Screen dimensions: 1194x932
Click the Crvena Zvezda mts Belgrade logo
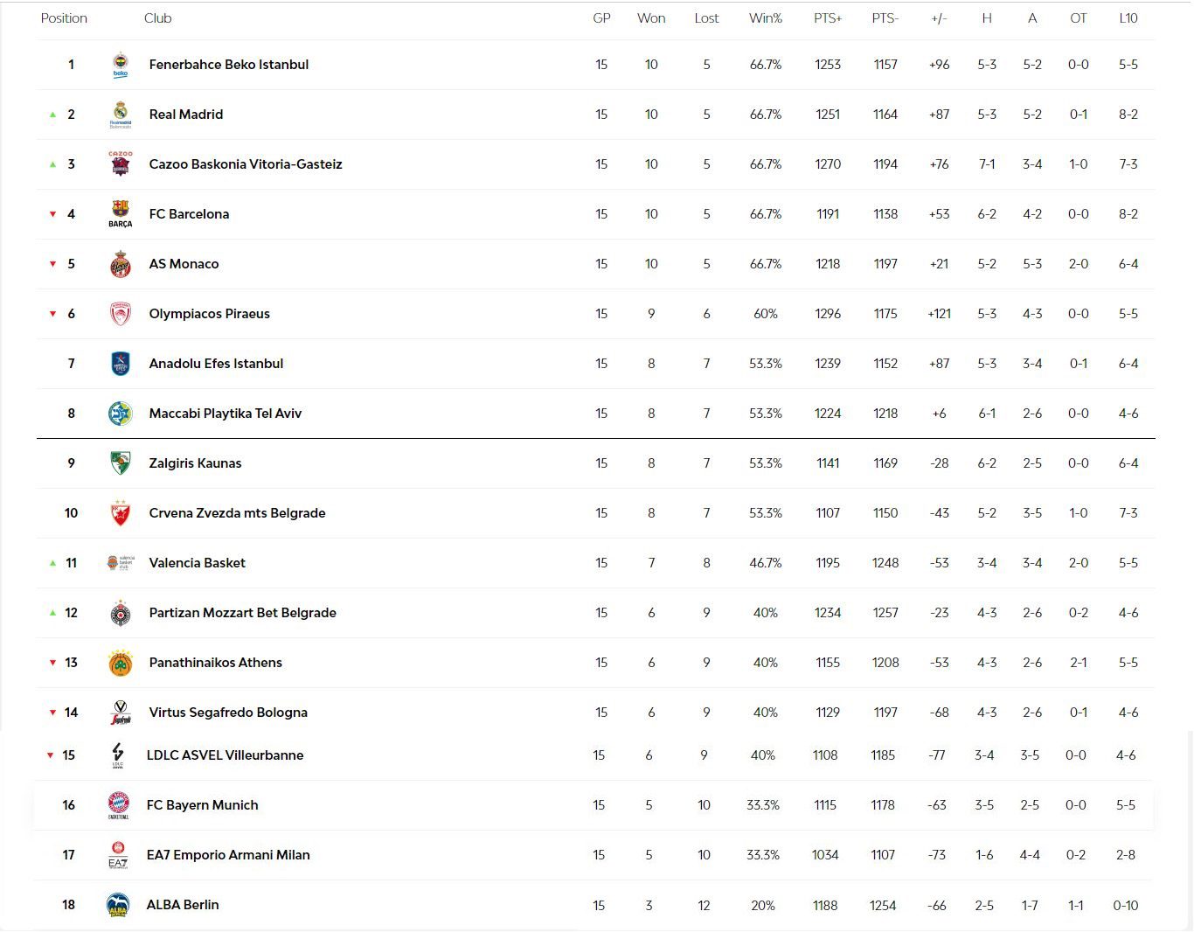click(121, 513)
